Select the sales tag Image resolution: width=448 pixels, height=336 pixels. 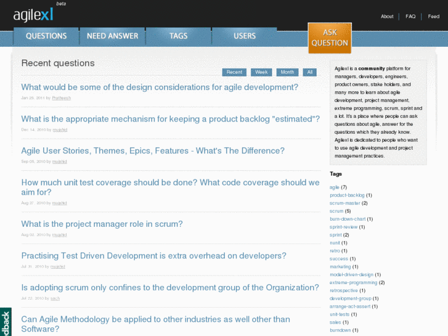point(335,322)
